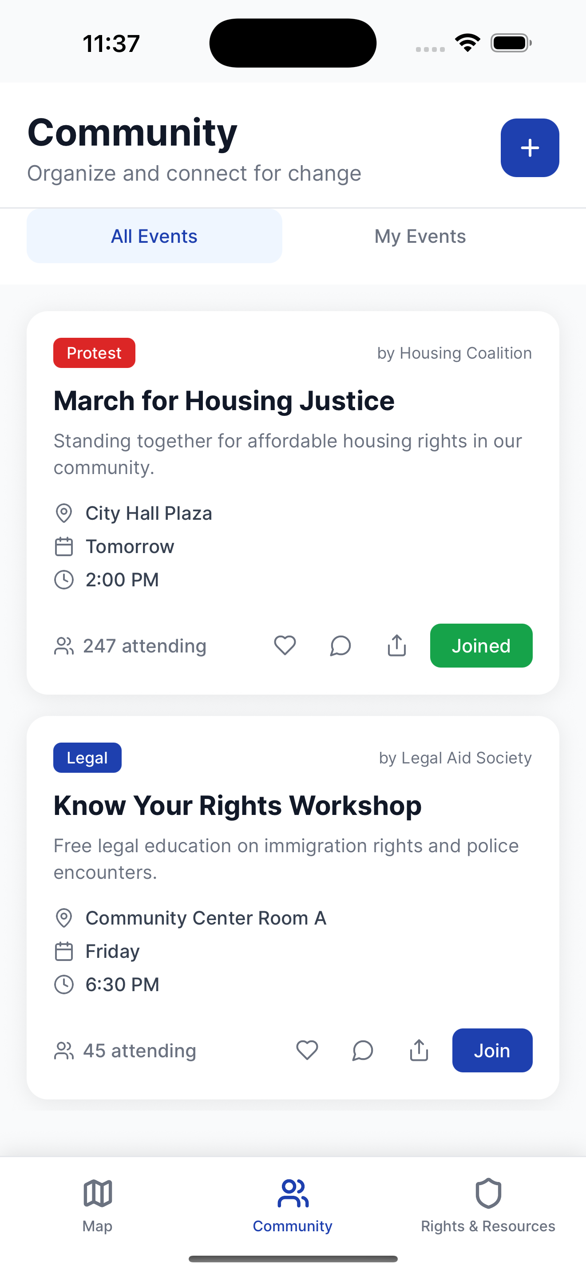586x1273 pixels.
Task: Open March for Housing Justice event title
Action: (224, 400)
